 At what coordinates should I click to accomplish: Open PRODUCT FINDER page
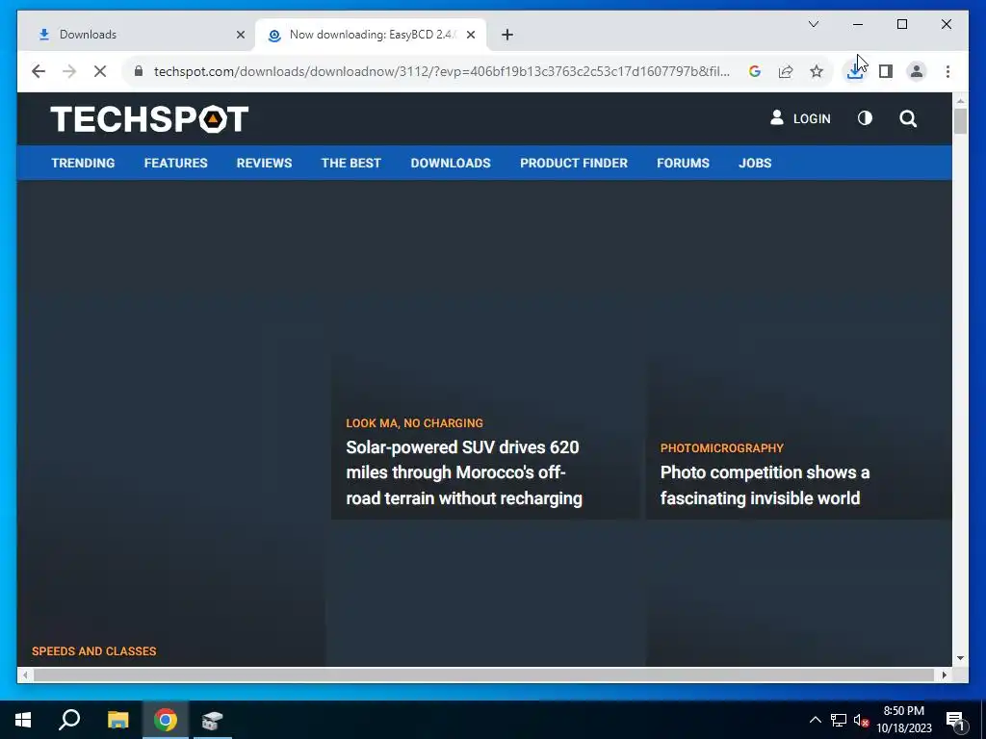(574, 163)
